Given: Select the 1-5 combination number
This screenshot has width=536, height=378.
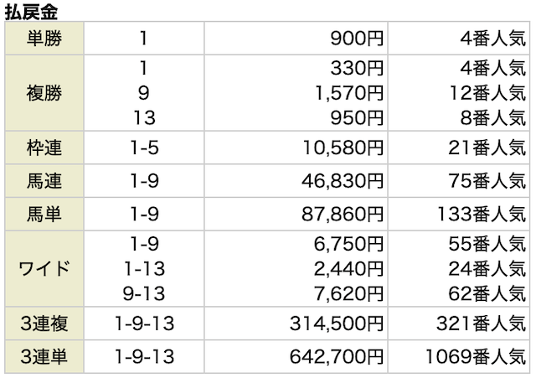Looking at the screenshot, I should click(145, 148).
